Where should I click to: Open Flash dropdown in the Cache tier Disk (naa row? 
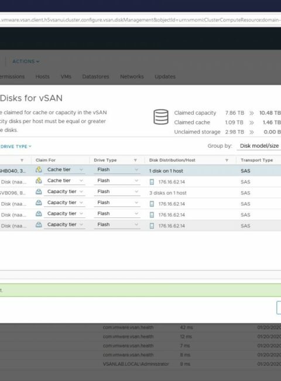pos(117,181)
